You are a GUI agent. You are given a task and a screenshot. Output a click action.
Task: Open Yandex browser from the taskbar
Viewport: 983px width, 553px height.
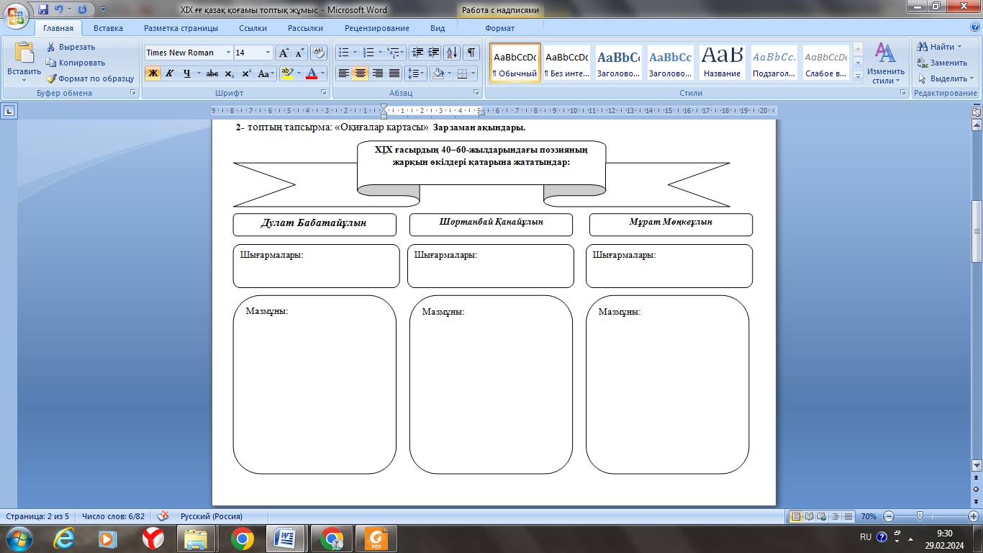pyautogui.click(x=152, y=538)
